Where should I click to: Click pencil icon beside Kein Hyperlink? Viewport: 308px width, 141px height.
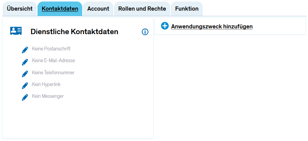tap(25, 86)
